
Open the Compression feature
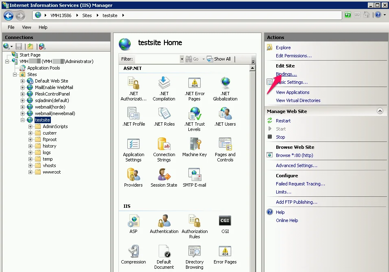pos(133,255)
